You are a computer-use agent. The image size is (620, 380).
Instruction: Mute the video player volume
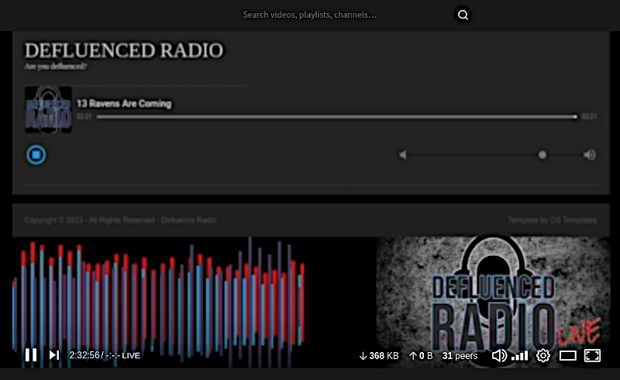(499, 355)
